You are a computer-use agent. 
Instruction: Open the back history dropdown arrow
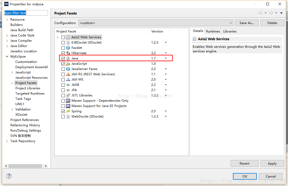[x=265, y=13]
